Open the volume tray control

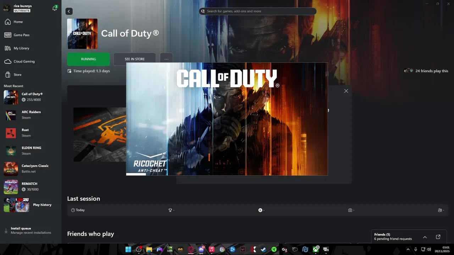pyautogui.click(x=429, y=249)
